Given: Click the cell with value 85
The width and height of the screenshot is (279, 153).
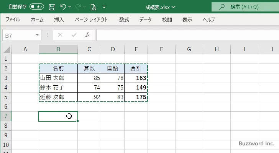Looking at the screenshot, I should [89, 78].
